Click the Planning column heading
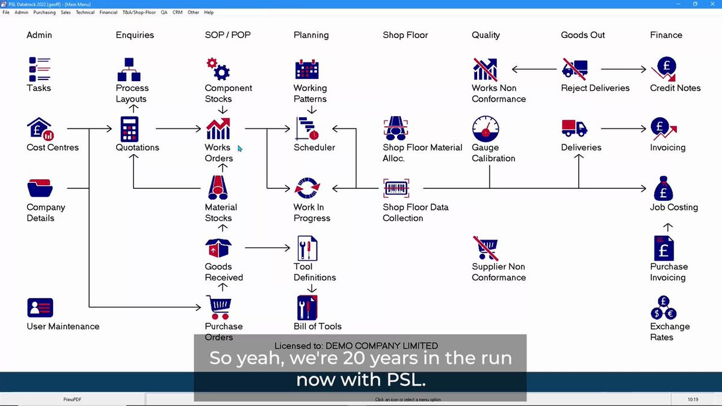 [x=311, y=35]
